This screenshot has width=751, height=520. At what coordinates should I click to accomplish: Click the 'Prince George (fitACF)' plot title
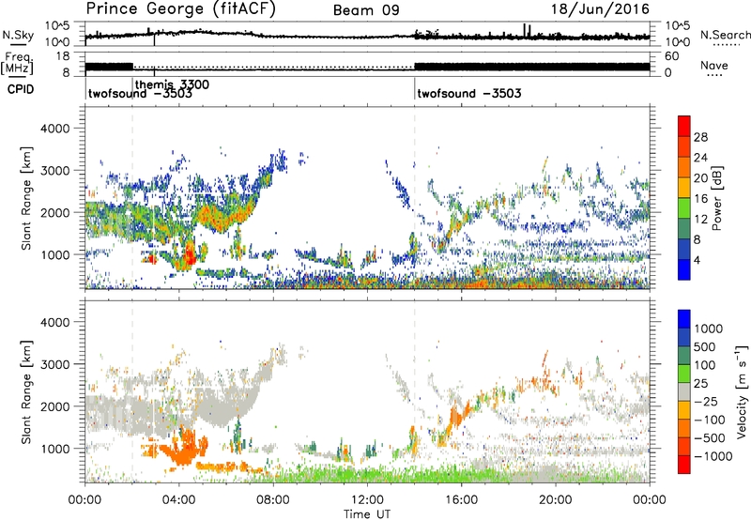click(x=180, y=8)
